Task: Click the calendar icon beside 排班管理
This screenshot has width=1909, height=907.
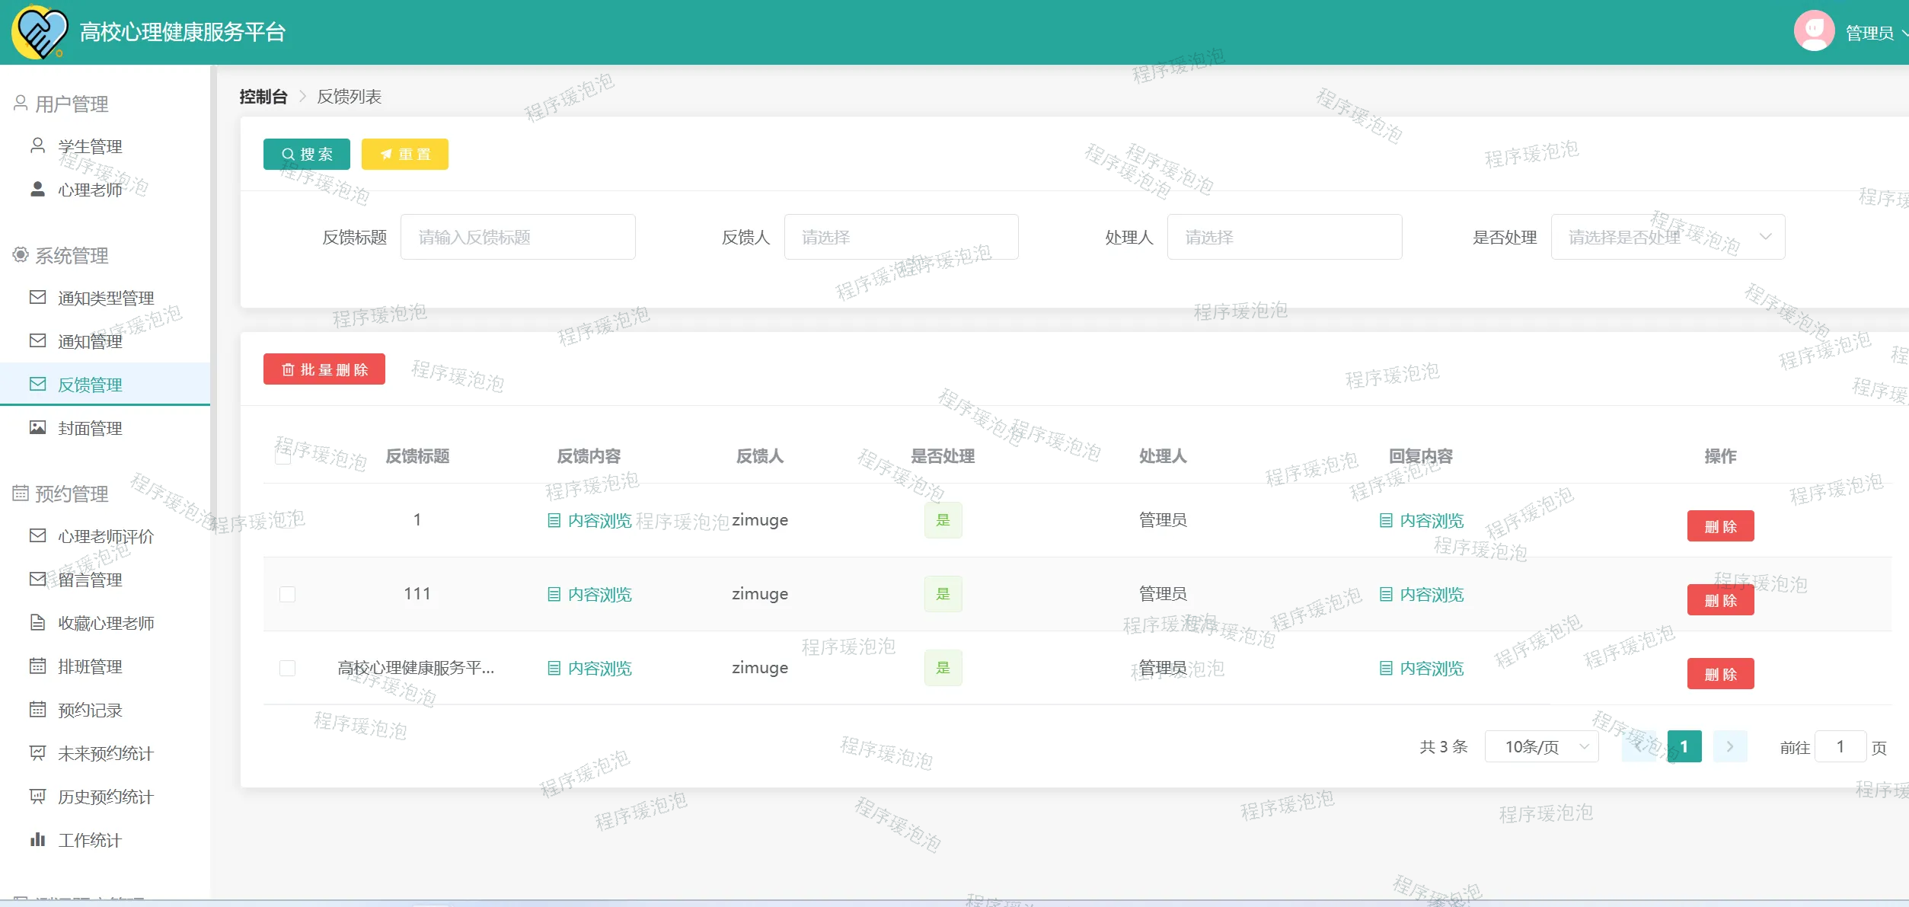Action: pos(37,666)
